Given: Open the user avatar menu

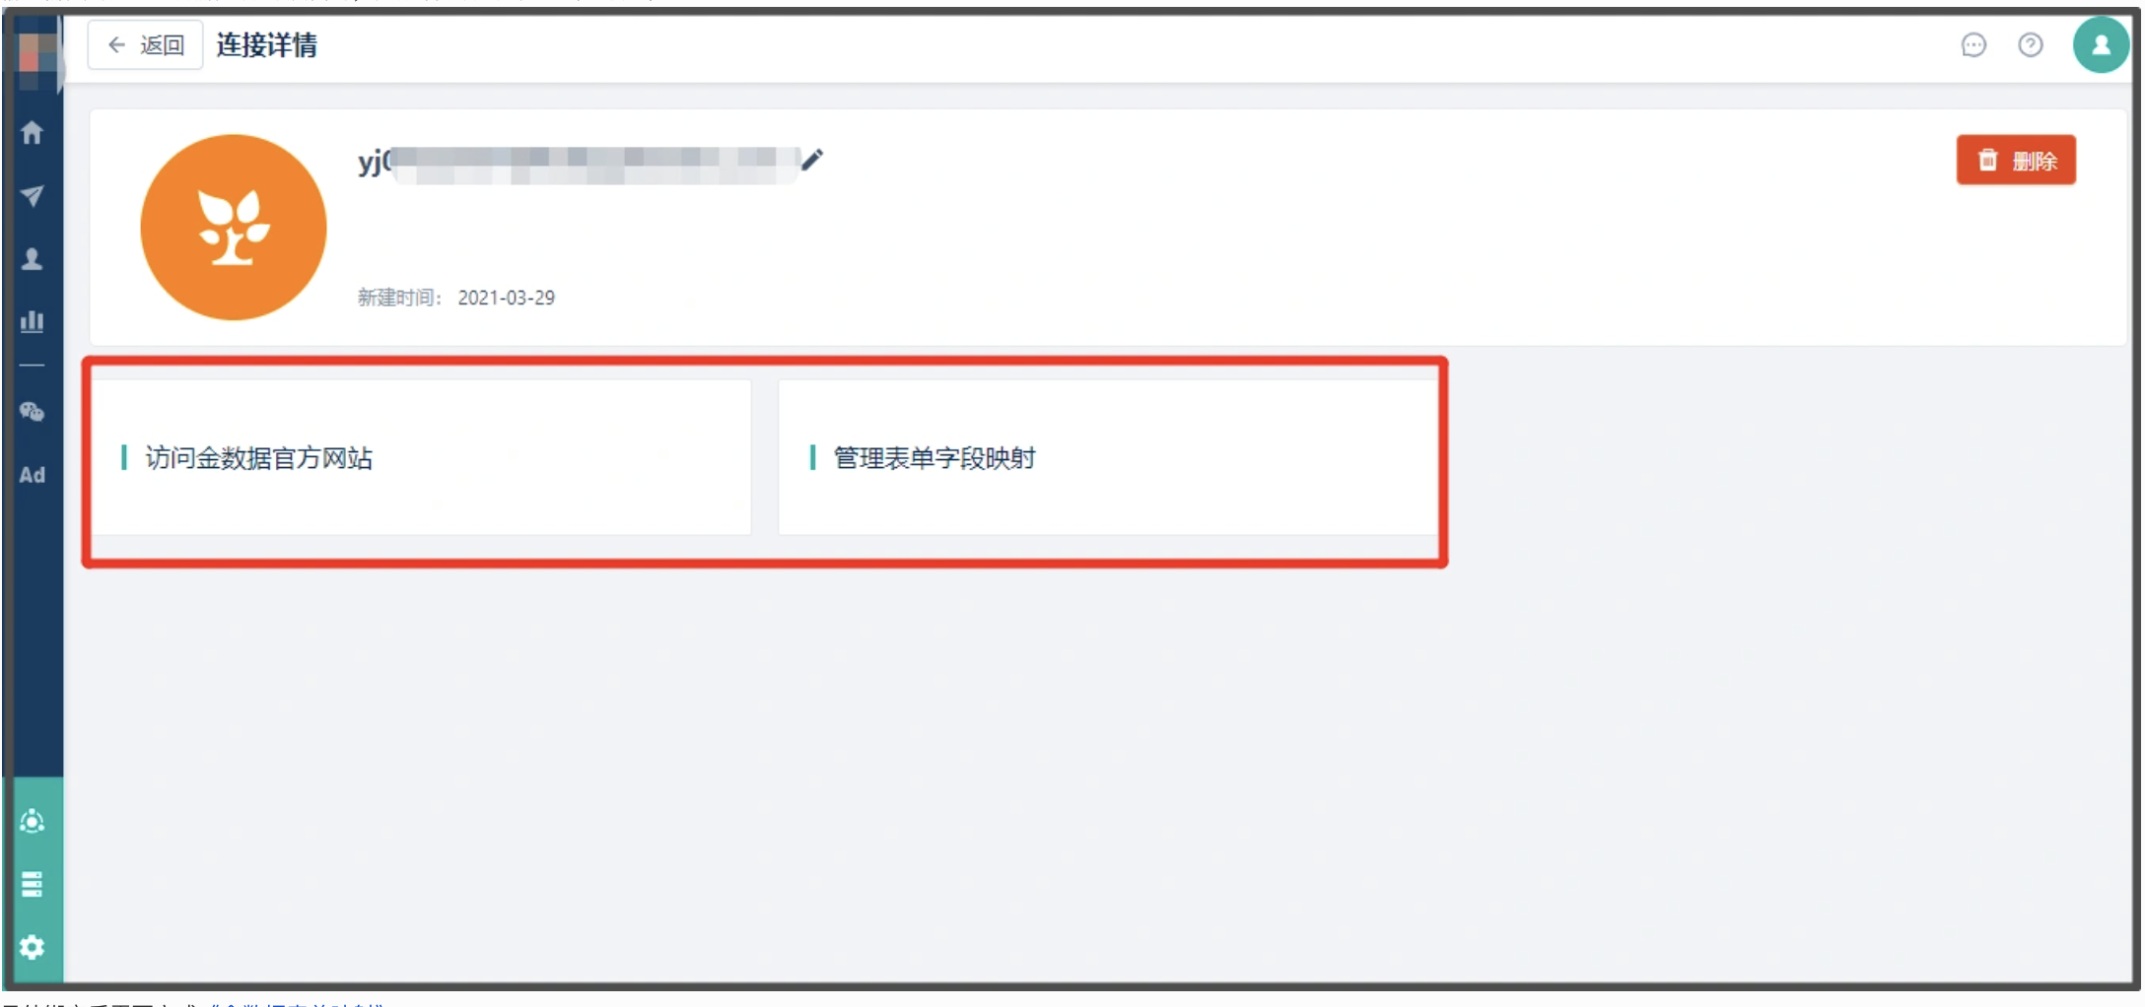Looking at the screenshot, I should (x=2101, y=45).
